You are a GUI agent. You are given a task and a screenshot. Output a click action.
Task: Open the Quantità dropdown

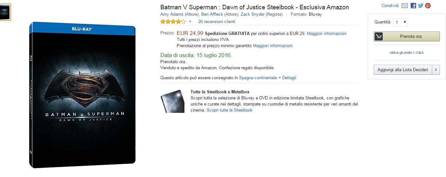point(400,22)
